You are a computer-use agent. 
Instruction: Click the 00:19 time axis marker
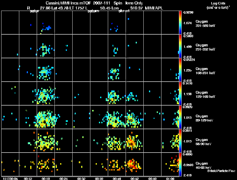click(46, 179)
